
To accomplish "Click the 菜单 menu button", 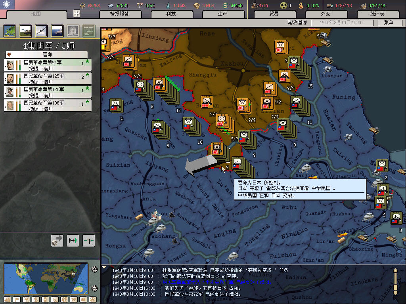I will (389, 23).
